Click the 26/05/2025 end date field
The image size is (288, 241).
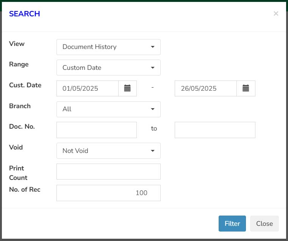[x=206, y=88]
